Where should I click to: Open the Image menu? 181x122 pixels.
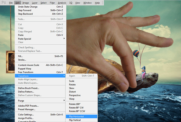coord(26,3)
